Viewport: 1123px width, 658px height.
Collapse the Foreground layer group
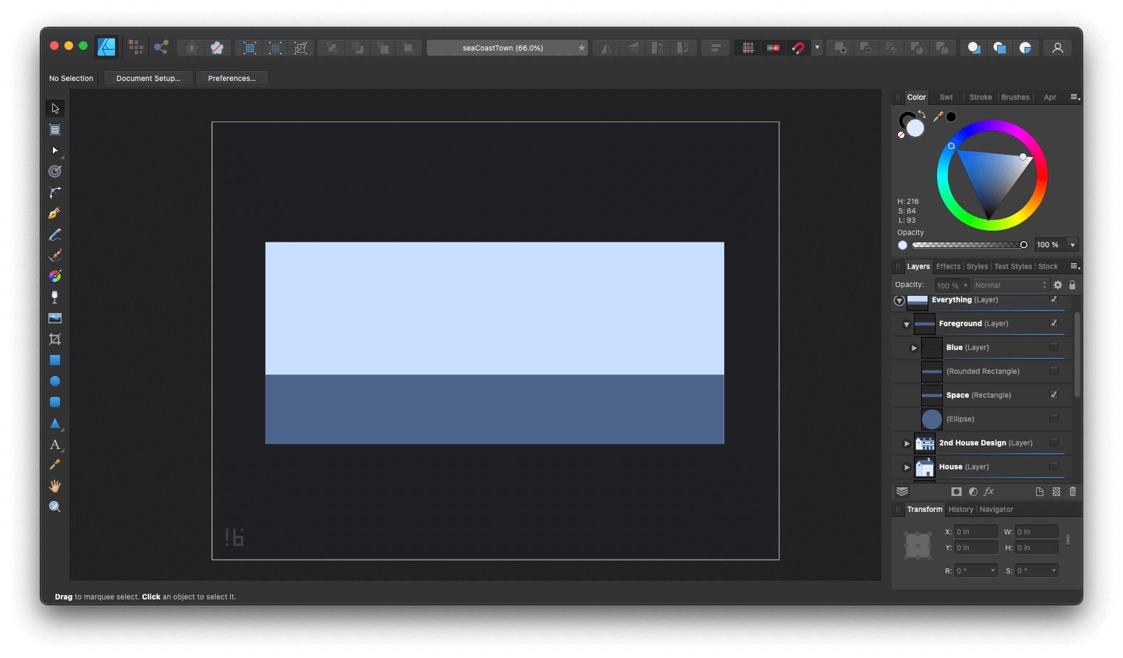pyautogui.click(x=907, y=325)
